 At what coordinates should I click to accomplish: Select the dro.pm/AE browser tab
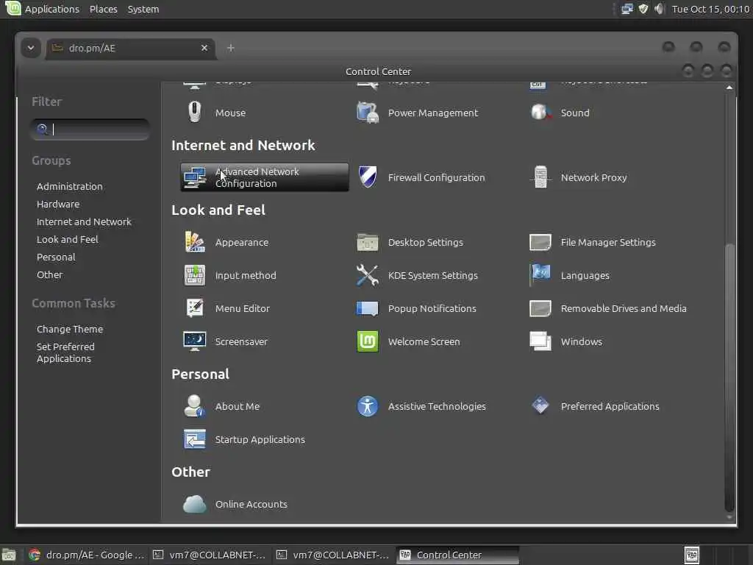point(129,48)
